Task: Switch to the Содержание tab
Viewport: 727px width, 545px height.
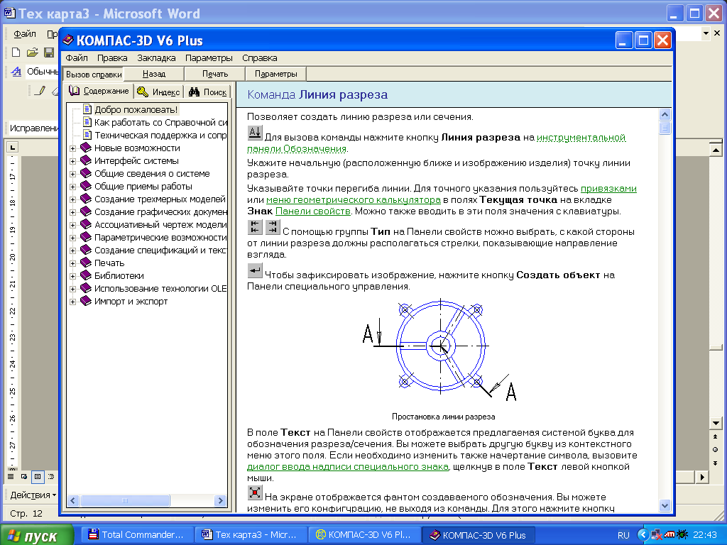Action: (x=99, y=91)
